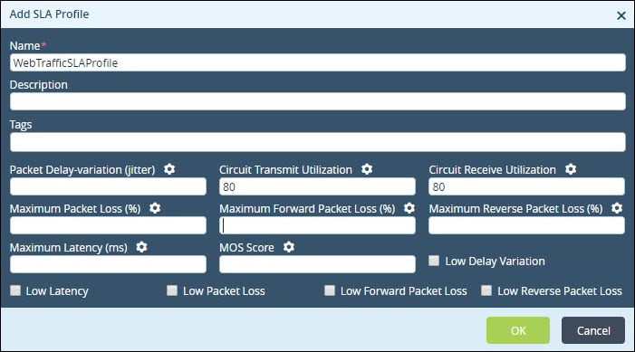The width and height of the screenshot is (635, 352).
Task: Click gear beside Maximum Forward Packet Loss
Action: 409,208
